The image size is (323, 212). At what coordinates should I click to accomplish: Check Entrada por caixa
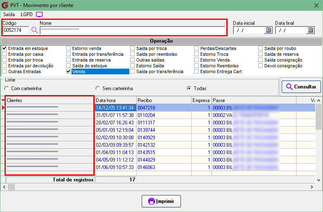(4, 54)
